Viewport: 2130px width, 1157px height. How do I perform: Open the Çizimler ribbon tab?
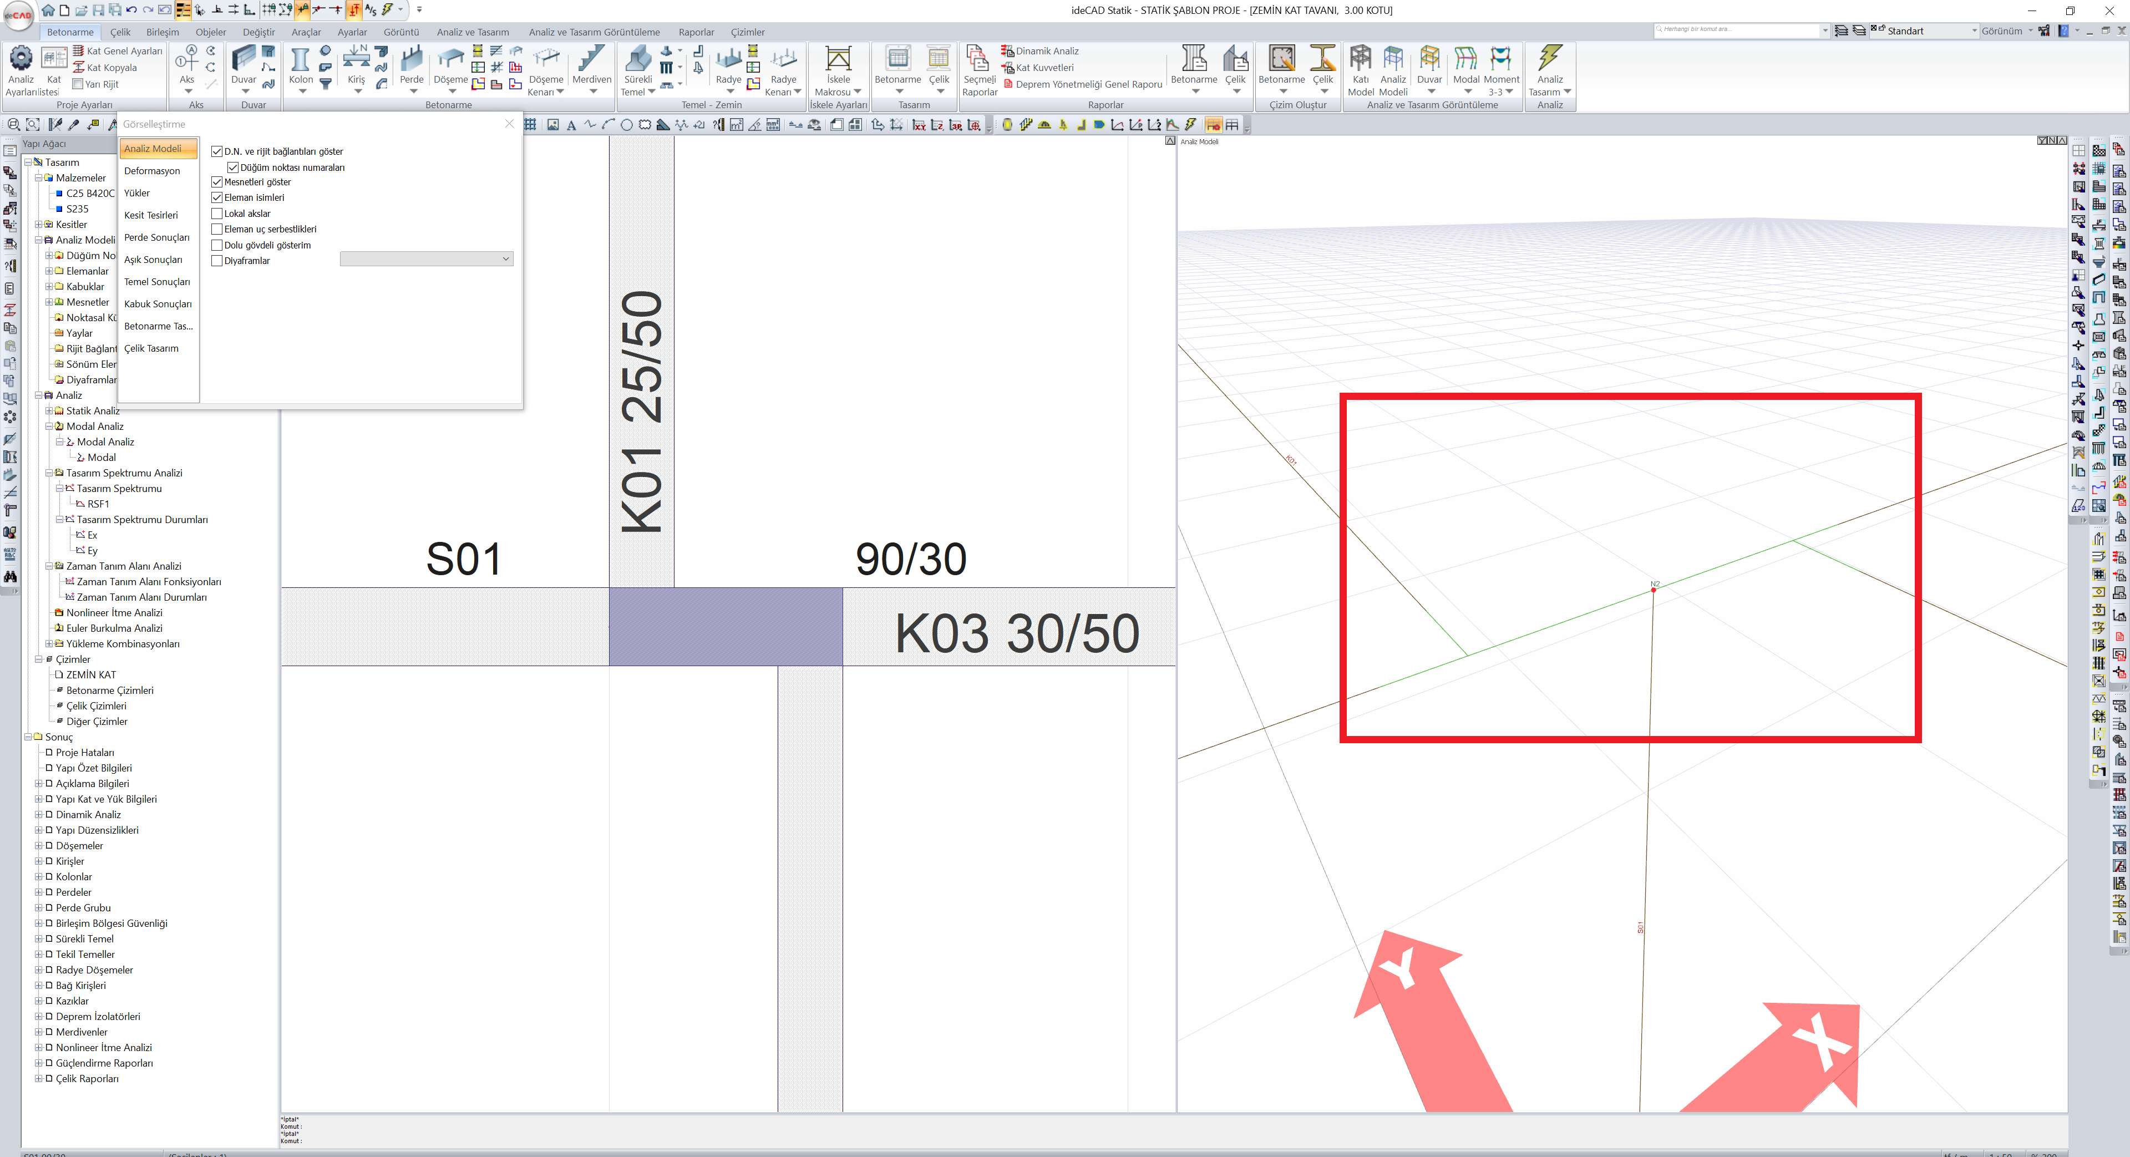[x=748, y=32]
